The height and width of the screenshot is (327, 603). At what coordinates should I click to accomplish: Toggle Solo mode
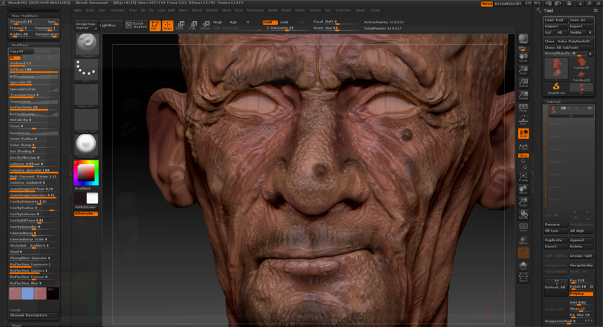523,265
